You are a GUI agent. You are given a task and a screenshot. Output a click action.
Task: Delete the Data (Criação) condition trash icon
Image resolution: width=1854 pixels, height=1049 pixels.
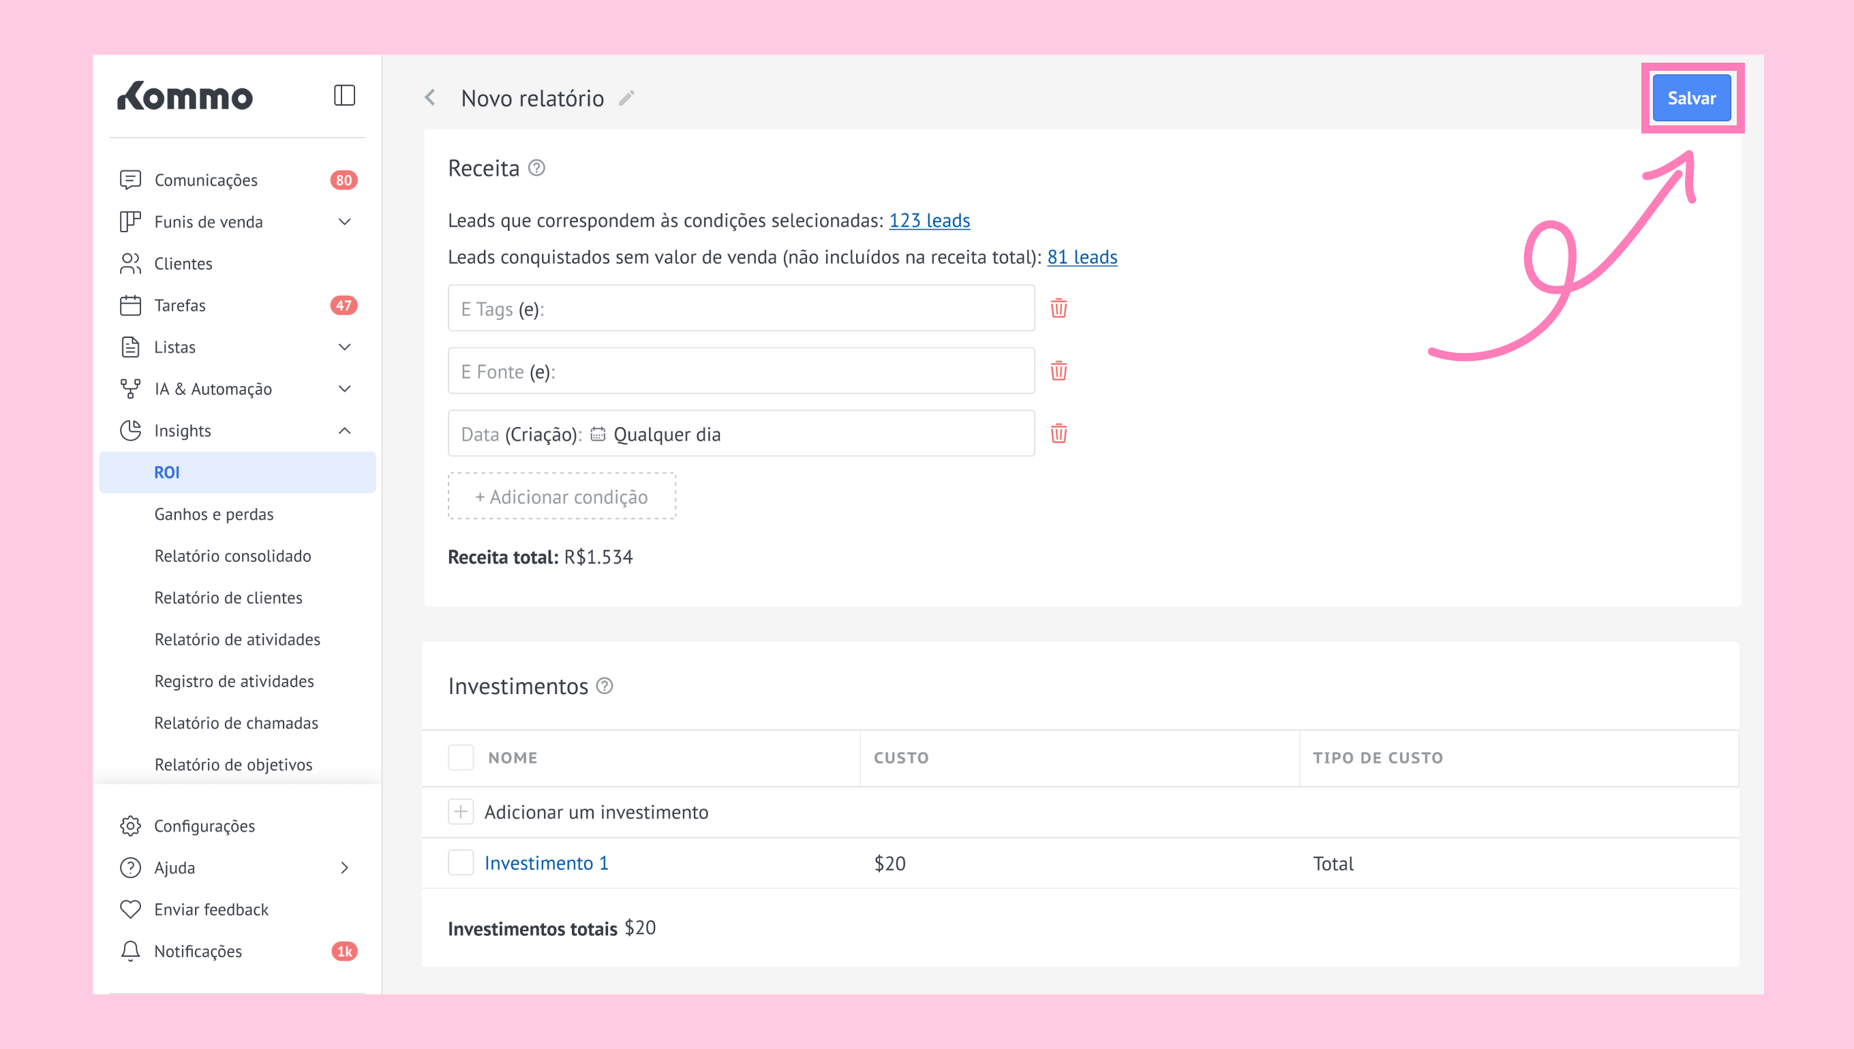point(1058,434)
